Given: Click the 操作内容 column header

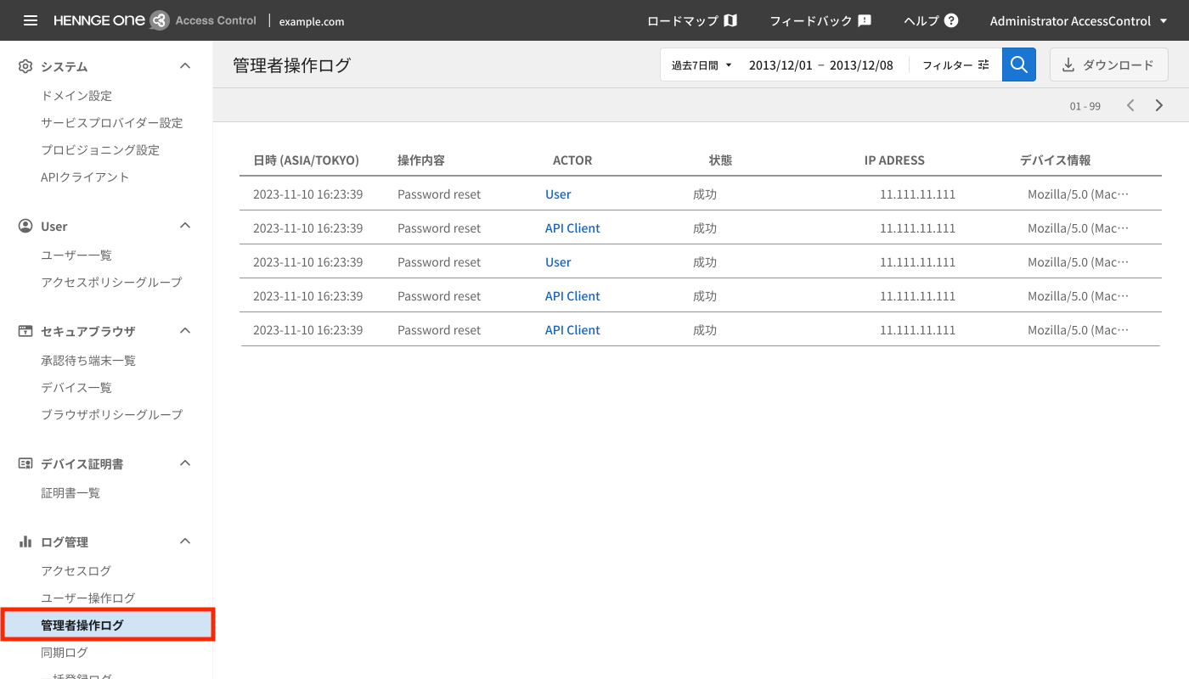Looking at the screenshot, I should tap(421, 160).
